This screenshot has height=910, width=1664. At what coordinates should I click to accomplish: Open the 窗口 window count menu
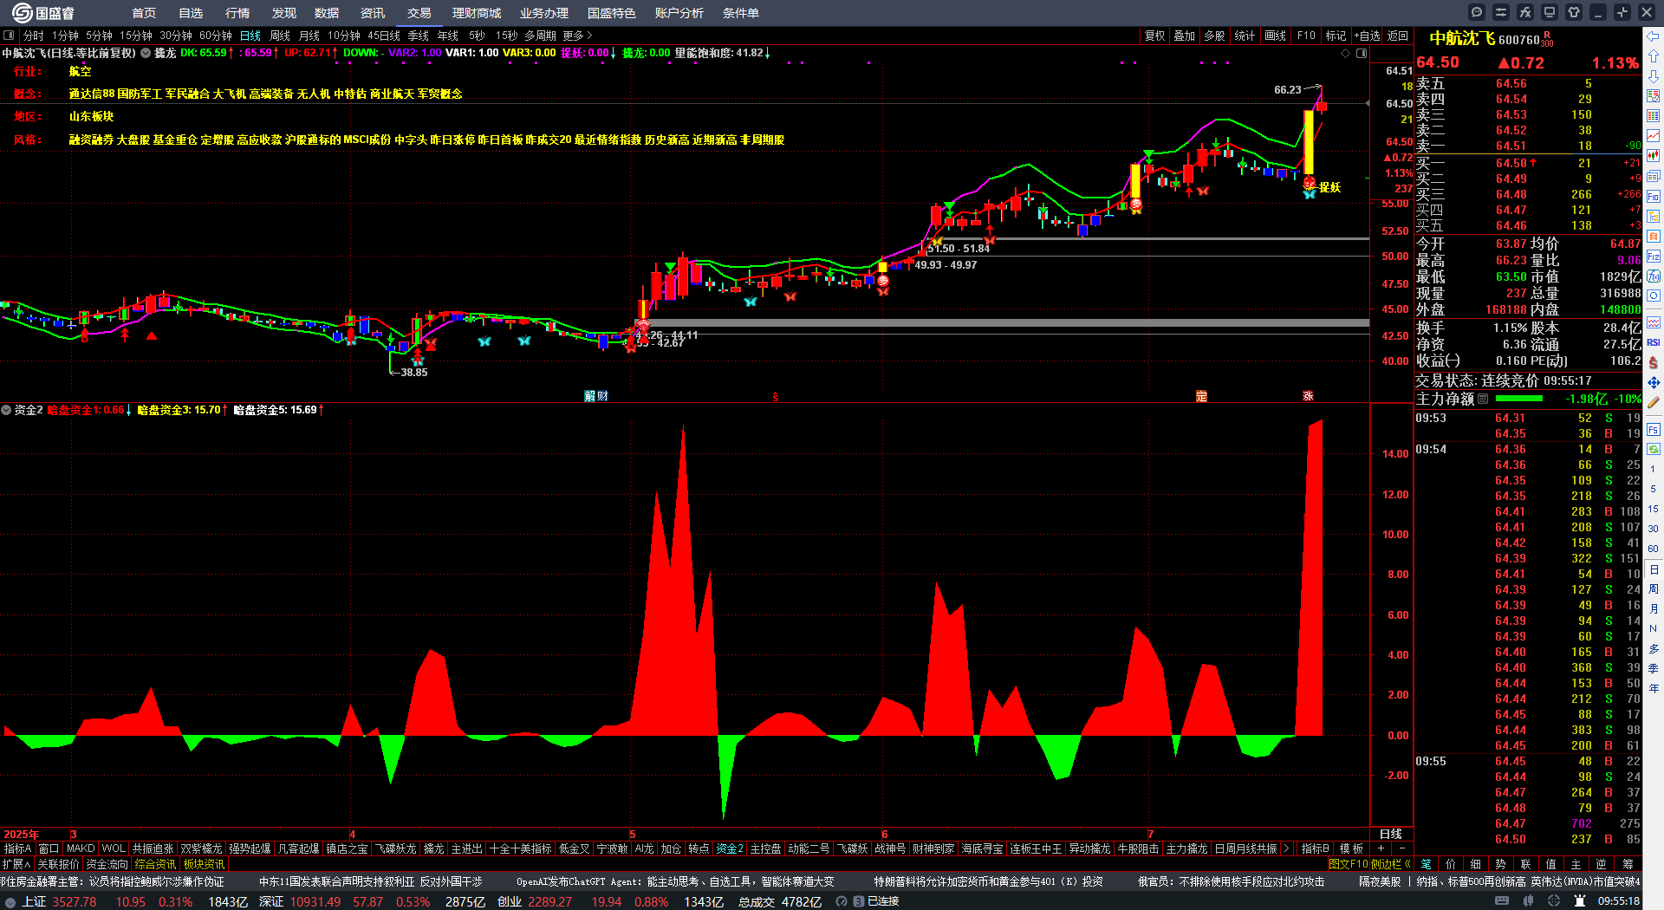point(49,848)
